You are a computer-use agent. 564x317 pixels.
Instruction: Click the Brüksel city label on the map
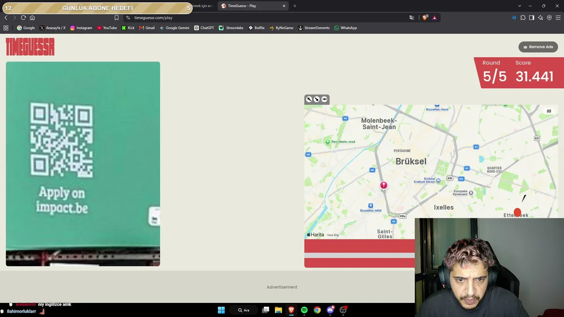click(x=411, y=162)
